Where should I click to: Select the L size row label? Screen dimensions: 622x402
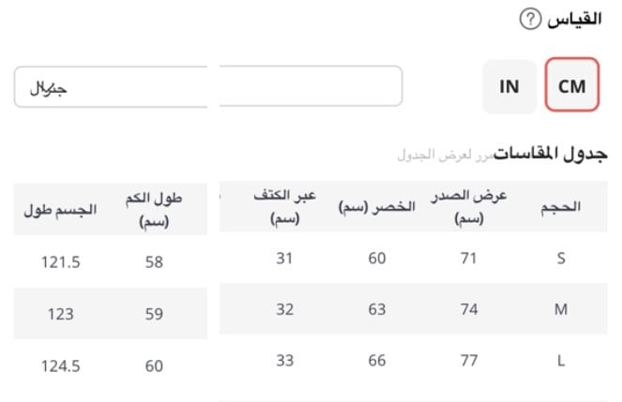pos(561,361)
